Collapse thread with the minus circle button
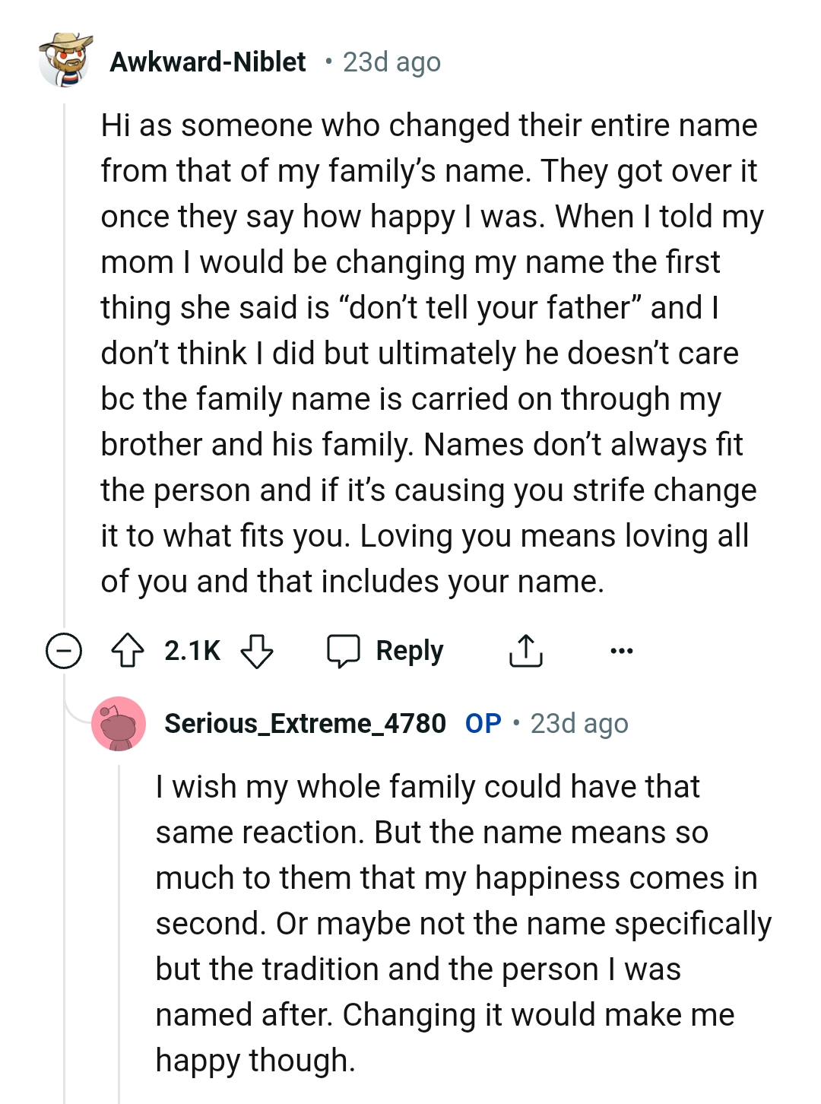The width and height of the screenshot is (821, 1104). click(x=64, y=651)
